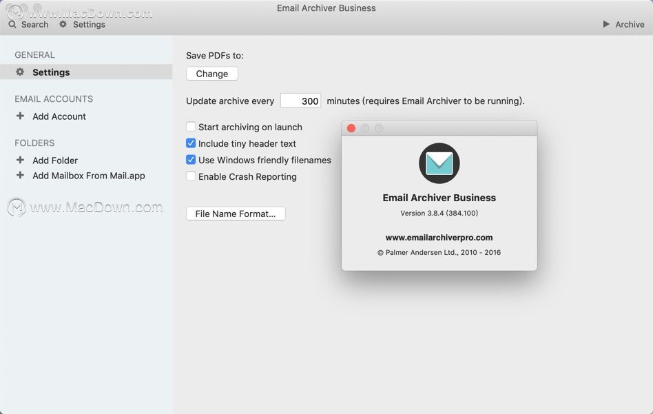Open the File Name Format dialog

pos(236,214)
